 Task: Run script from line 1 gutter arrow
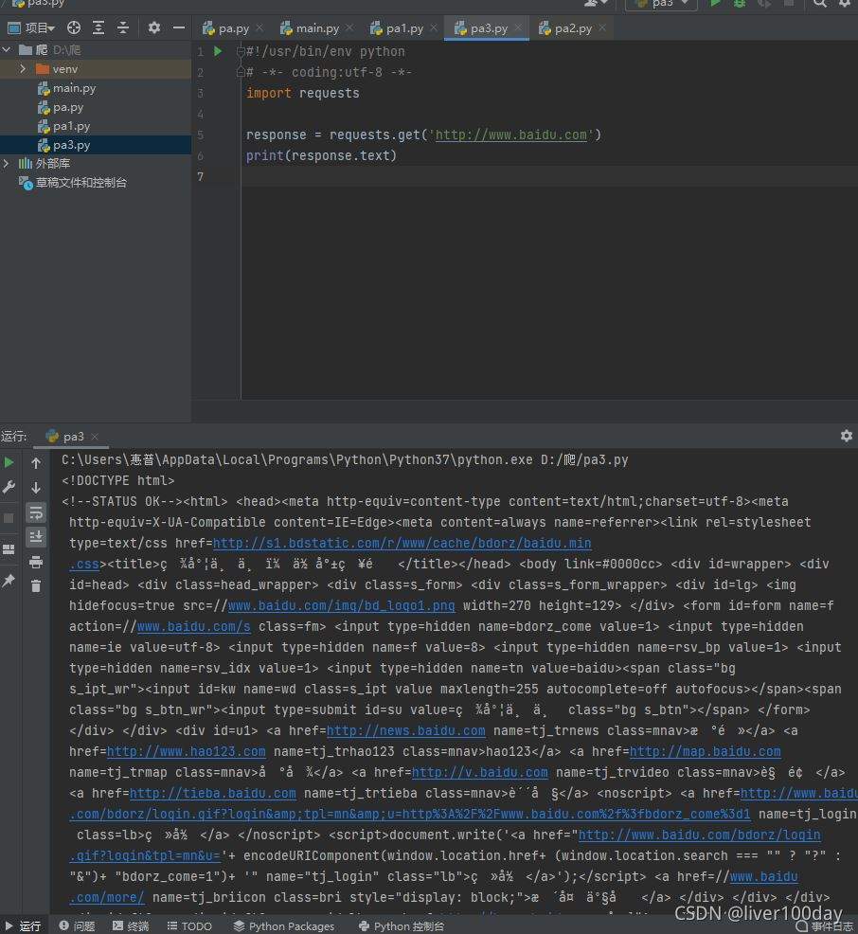218,52
